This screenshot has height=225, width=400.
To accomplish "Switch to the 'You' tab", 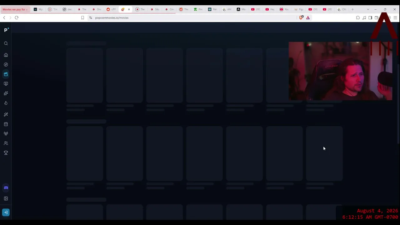I will point(285,9).
